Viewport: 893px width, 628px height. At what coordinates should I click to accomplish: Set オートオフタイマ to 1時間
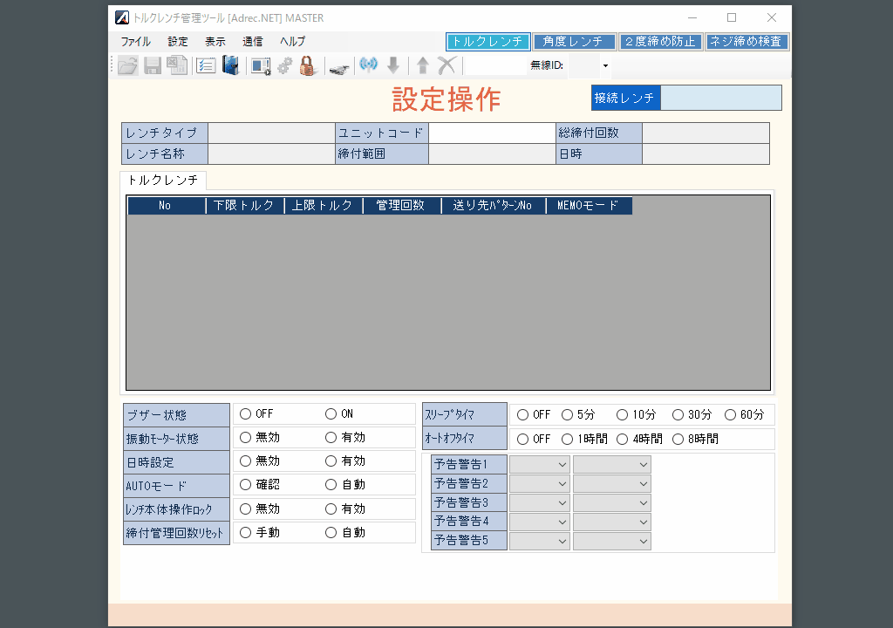567,439
